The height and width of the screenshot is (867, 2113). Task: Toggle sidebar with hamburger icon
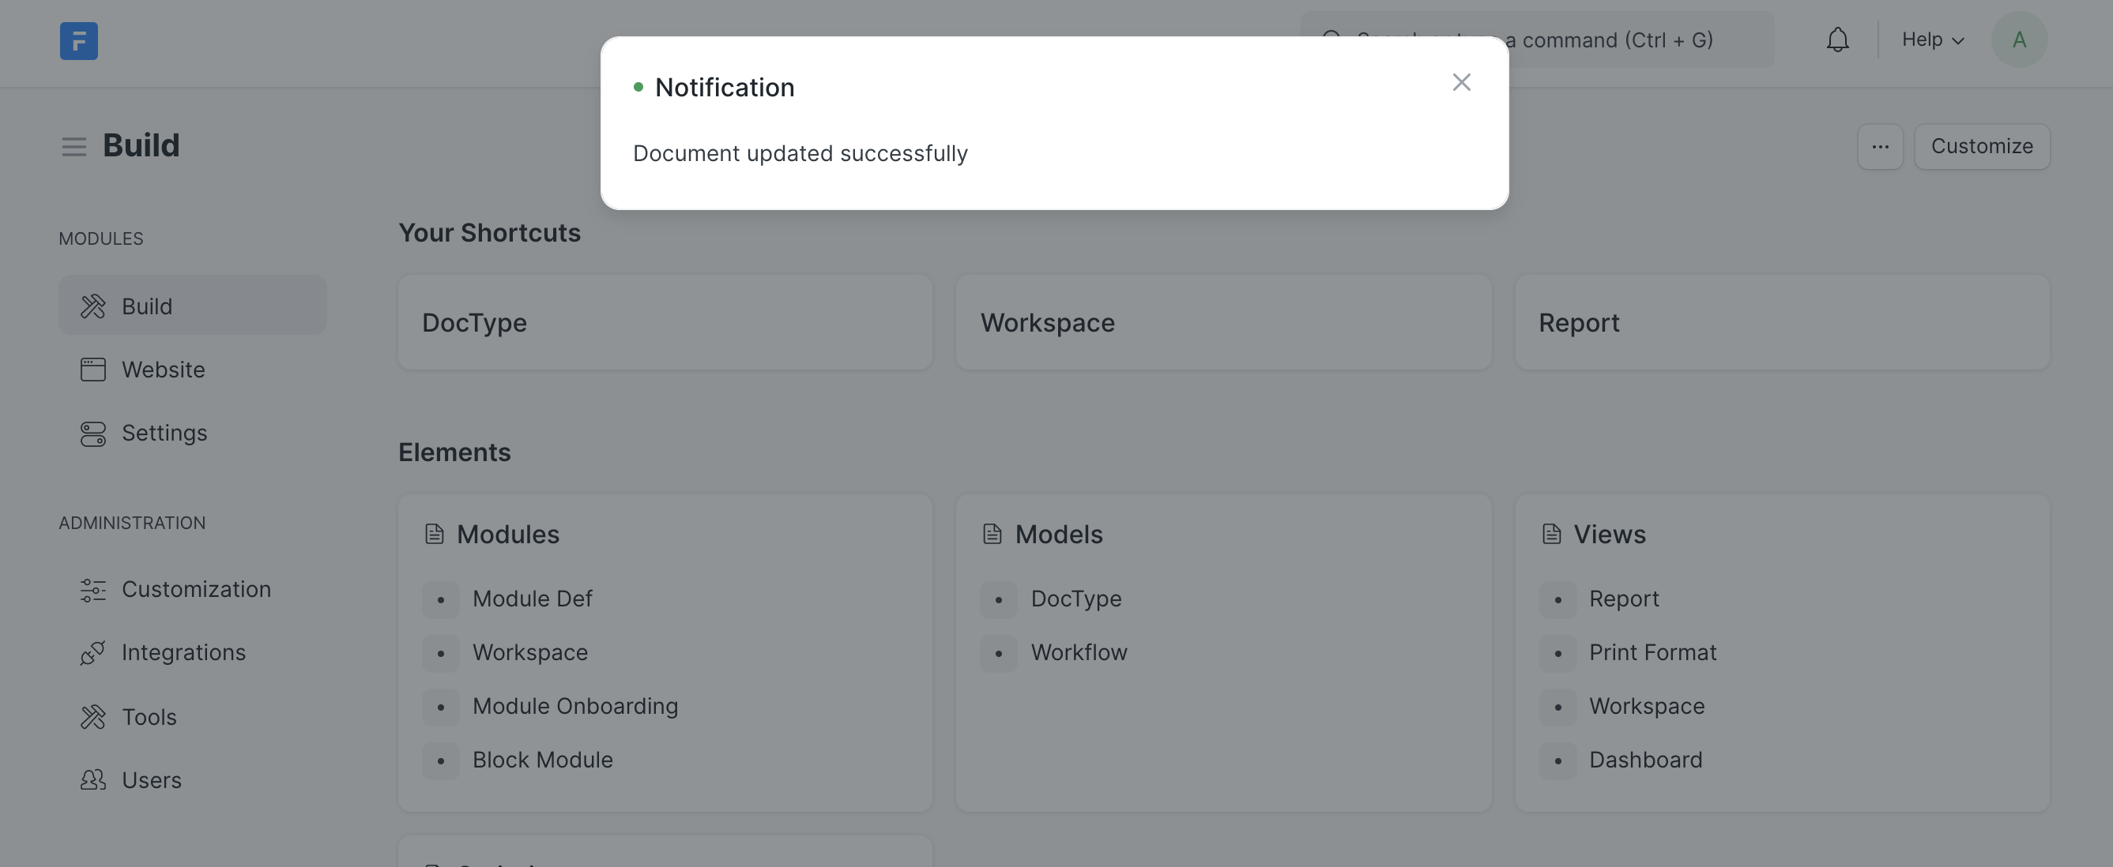pyautogui.click(x=73, y=146)
